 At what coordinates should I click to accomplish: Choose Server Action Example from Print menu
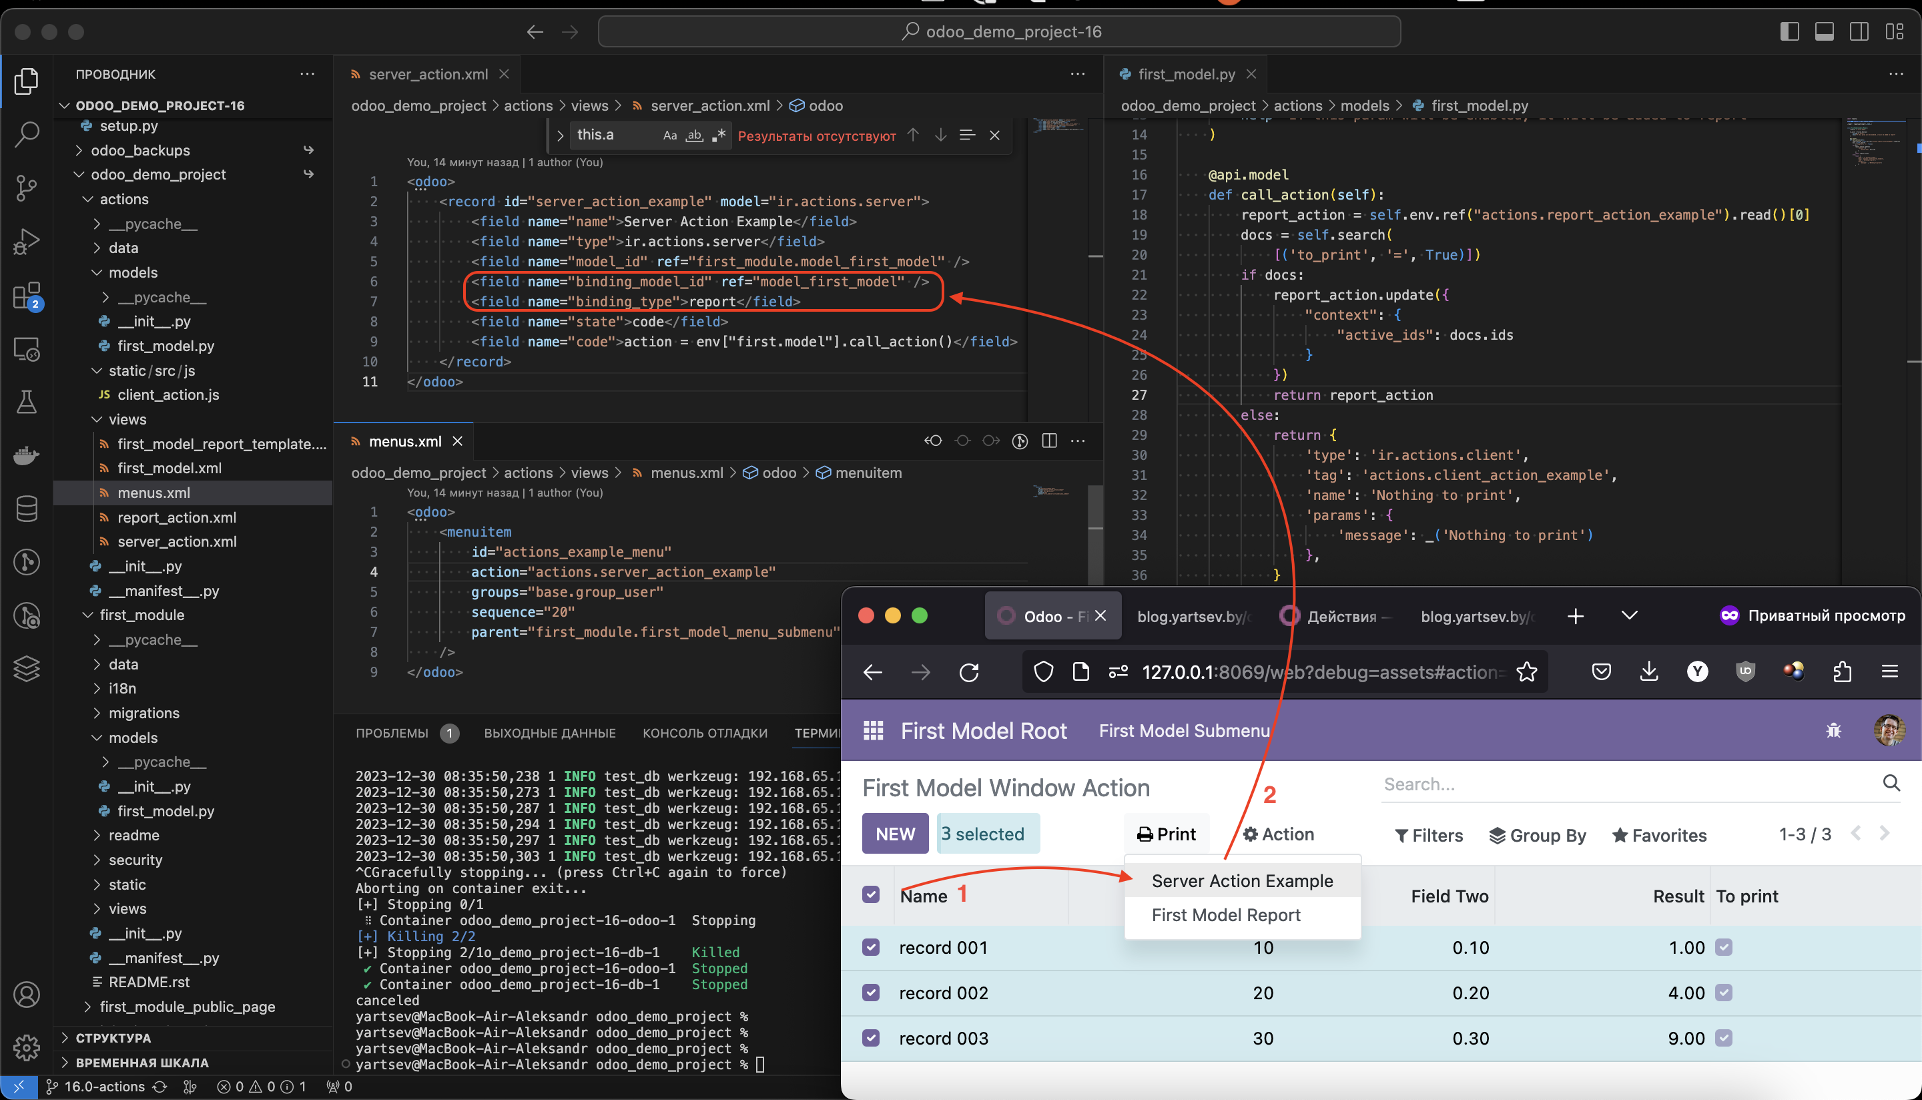coord(1243,881)
